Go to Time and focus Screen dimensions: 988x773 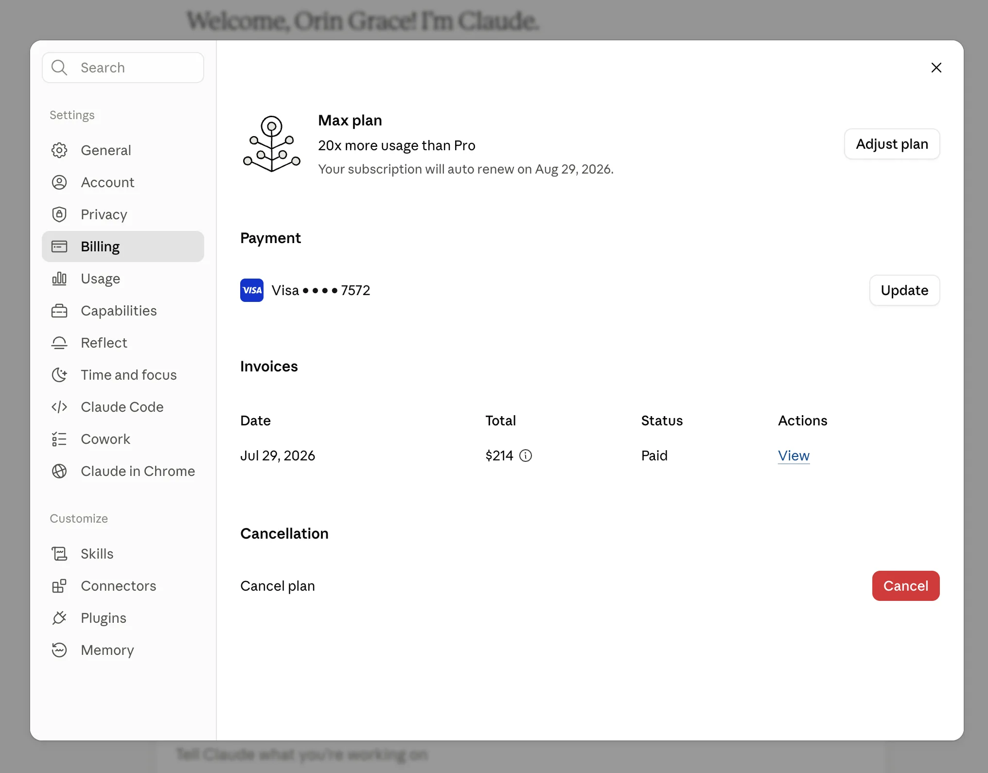(123, 375)
